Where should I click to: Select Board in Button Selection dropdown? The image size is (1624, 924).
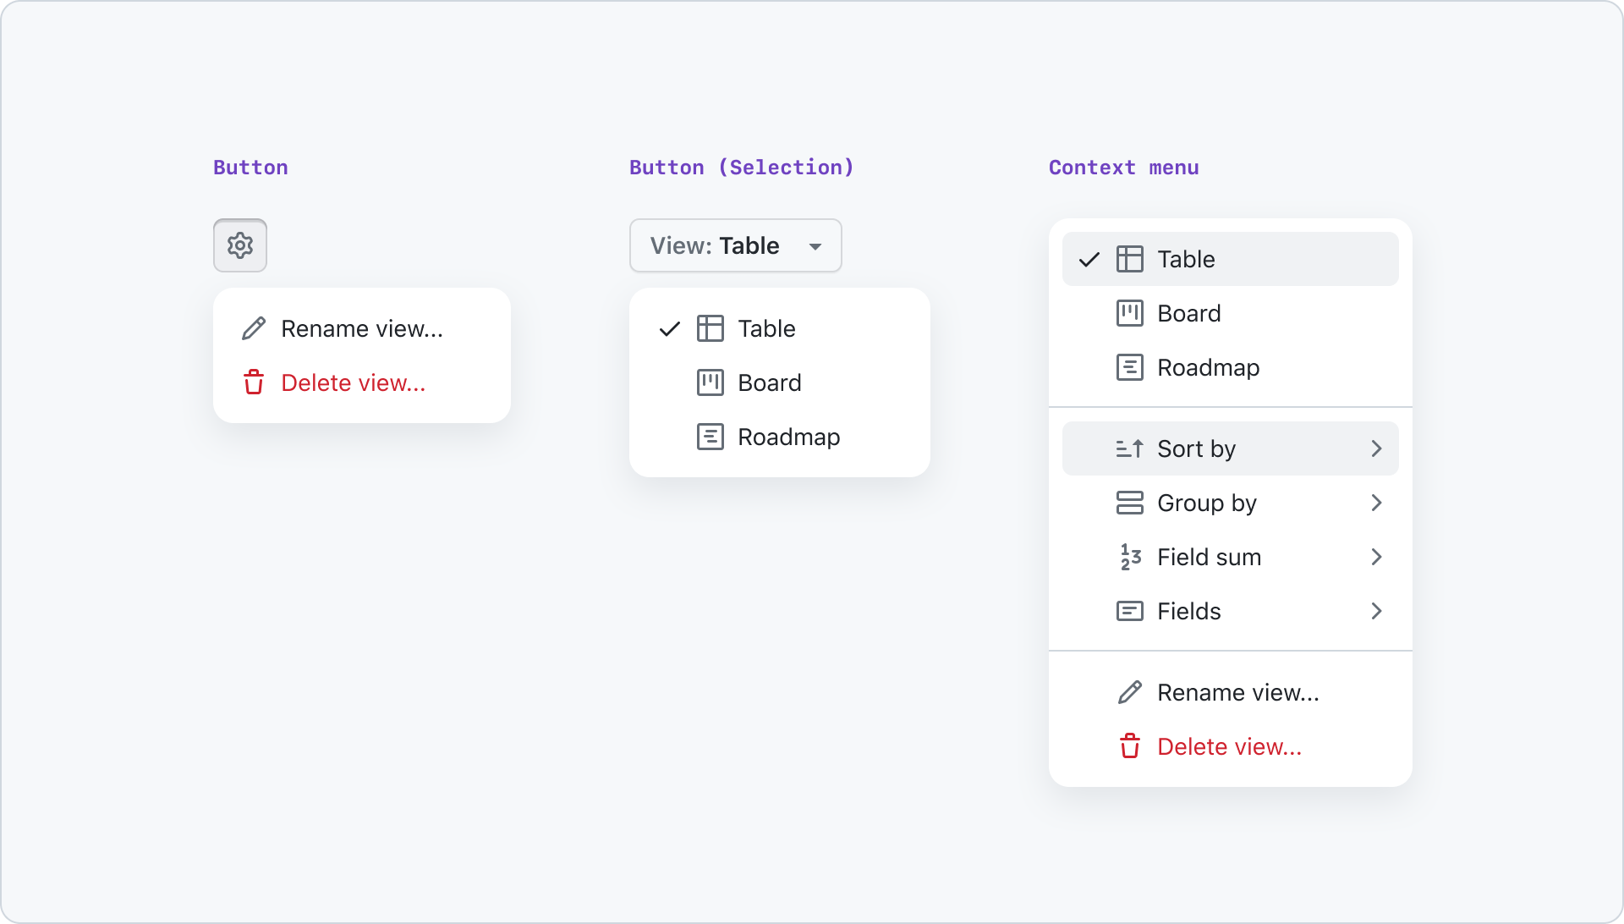tap(770, 382)
